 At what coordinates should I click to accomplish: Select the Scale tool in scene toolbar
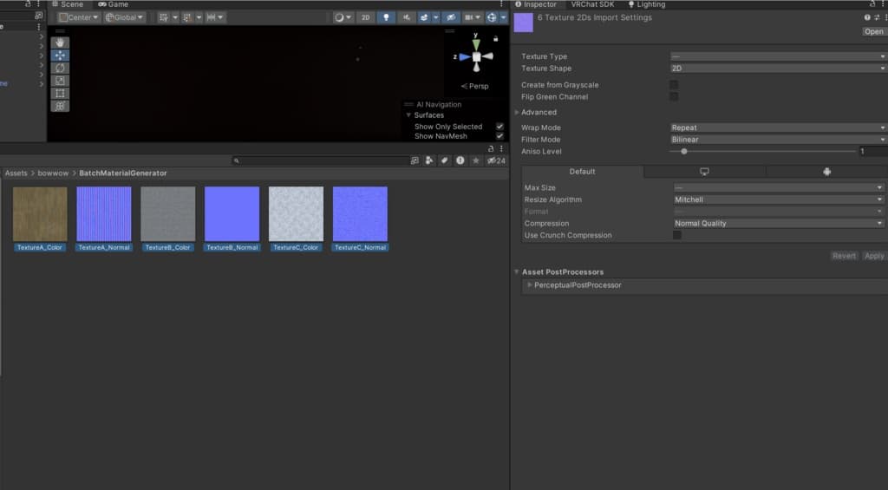point(60,81)
